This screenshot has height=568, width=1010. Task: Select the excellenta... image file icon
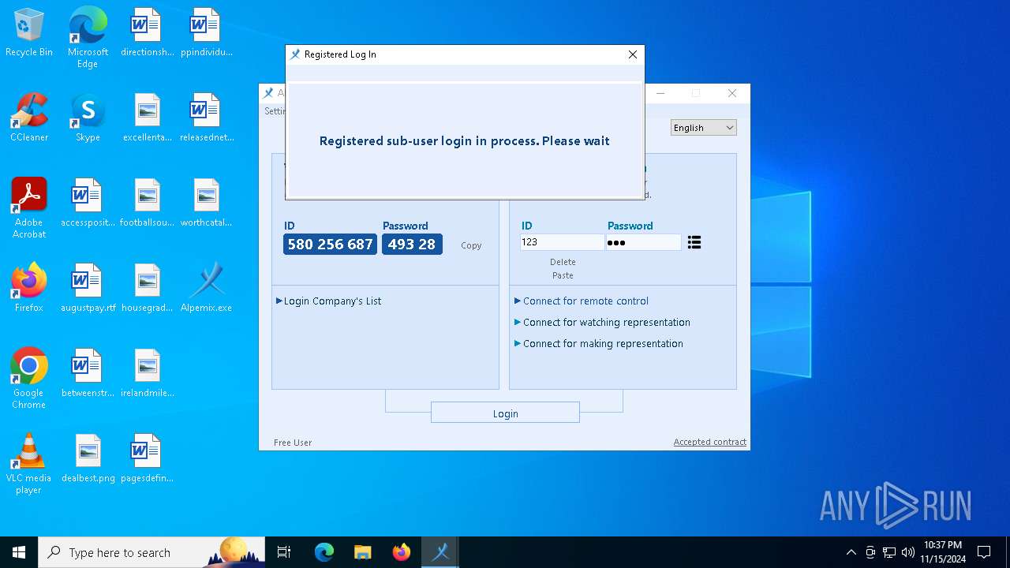[x=147, y=118]
